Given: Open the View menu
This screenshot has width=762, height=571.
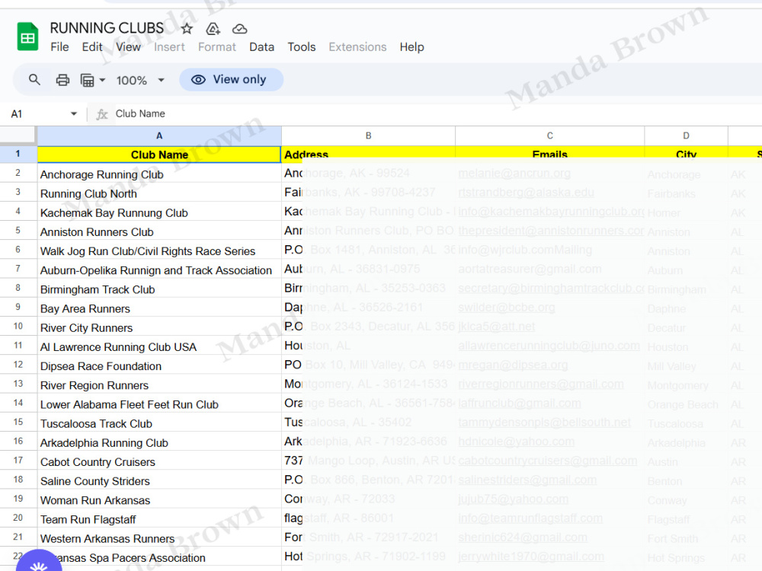Looking at the screenshot, I should pyautogui.click(x=128, y=47).
